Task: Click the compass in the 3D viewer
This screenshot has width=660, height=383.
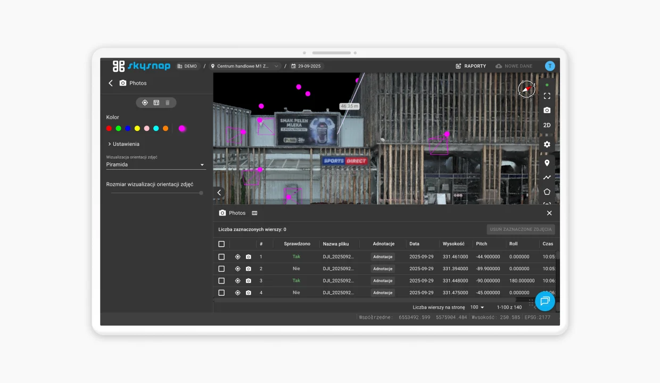Action: coord(527,89)
